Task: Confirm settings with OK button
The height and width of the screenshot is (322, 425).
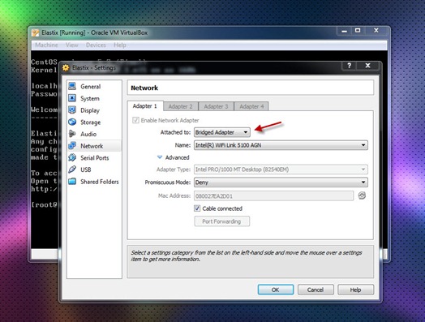Action: pyautogui.click(x=276, y=290)
